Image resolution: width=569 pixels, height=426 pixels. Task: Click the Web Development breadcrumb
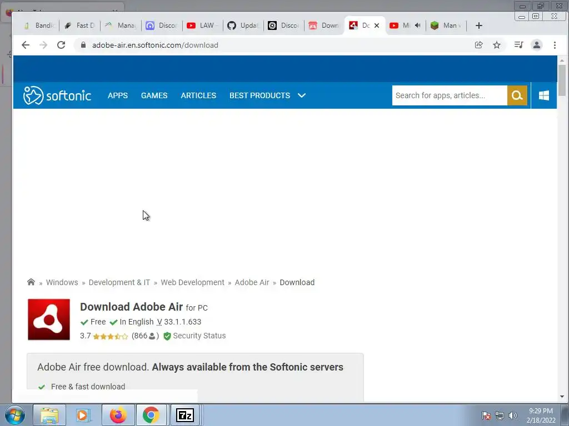pos(192,282)
